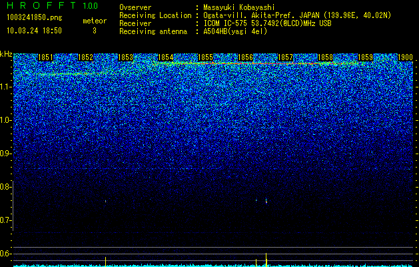Click the 1853 time marker
419x267 pixels.
coord(125,57)
